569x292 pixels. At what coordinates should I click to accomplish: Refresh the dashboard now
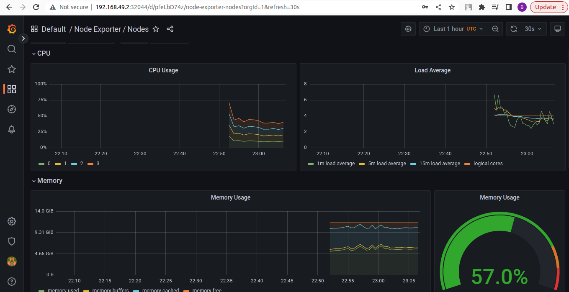514,29
